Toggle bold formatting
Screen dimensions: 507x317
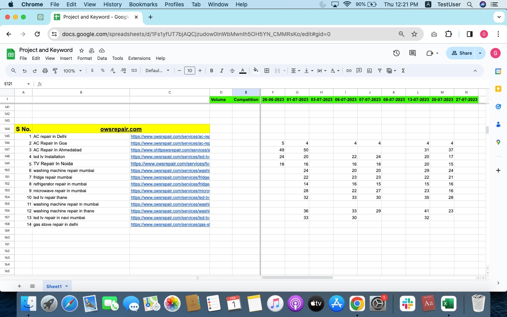212,71
